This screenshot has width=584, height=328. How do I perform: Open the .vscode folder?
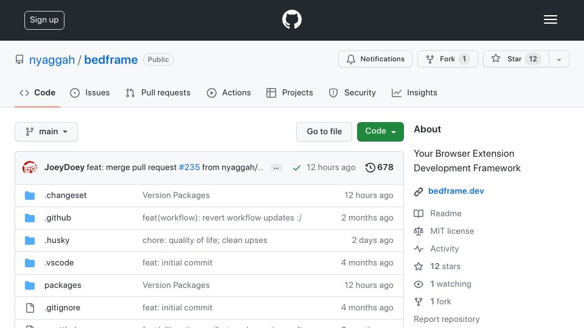[x=59, y=262]
